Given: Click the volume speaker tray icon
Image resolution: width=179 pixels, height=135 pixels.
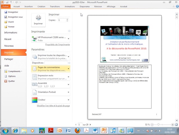Looking at the screenshot, I should [x=160, y=131].
